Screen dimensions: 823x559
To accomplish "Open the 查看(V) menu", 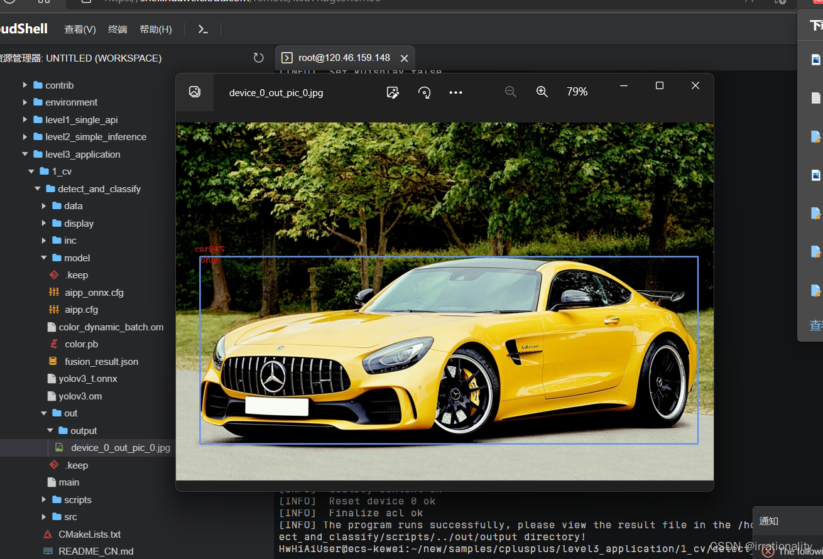I will 80,29.
